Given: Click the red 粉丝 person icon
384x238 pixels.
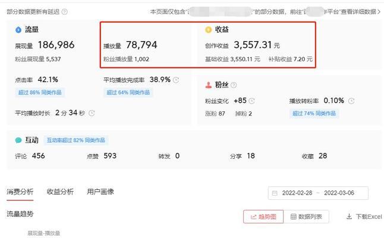Looking at the screenshot, I should (209, 85).
